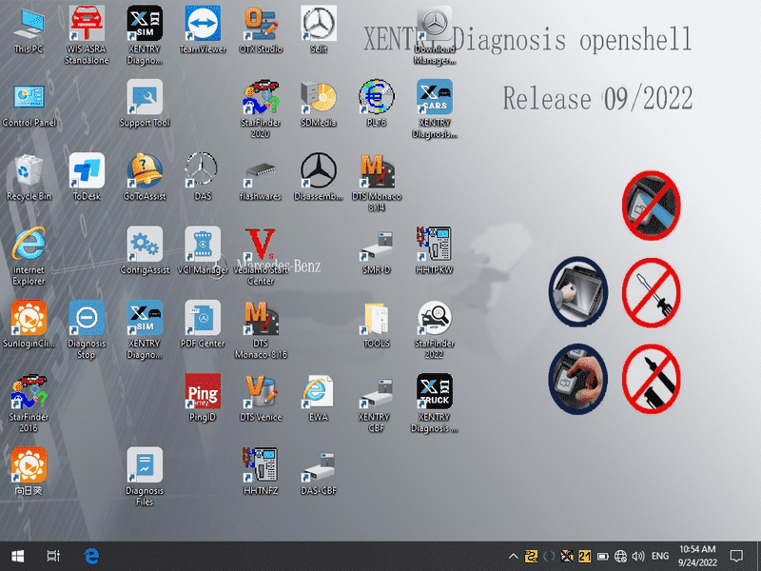Open the notification center
Image resolution: width=761 pixels, height=571 pixels.
(736, 557)
